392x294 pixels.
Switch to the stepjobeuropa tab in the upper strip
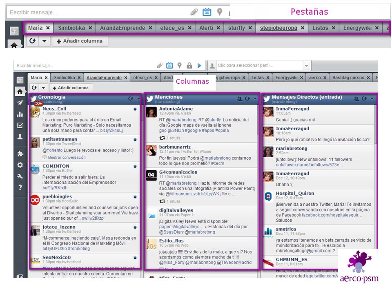click(278, 28)
